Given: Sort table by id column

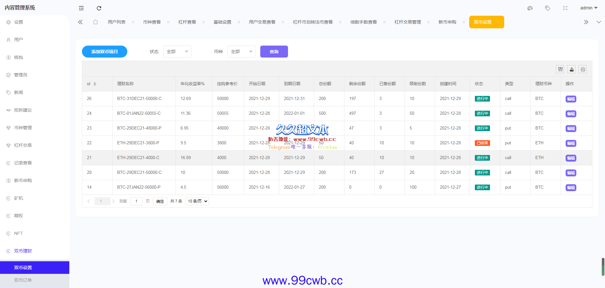Looking at the screenshot, I should coord(95,84).
